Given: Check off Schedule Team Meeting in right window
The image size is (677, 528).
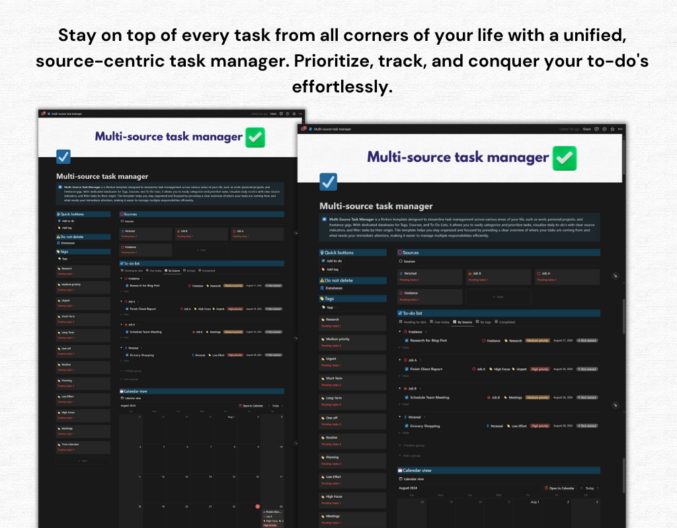Looking at the screenshot, I should click(x=407, y=397).
